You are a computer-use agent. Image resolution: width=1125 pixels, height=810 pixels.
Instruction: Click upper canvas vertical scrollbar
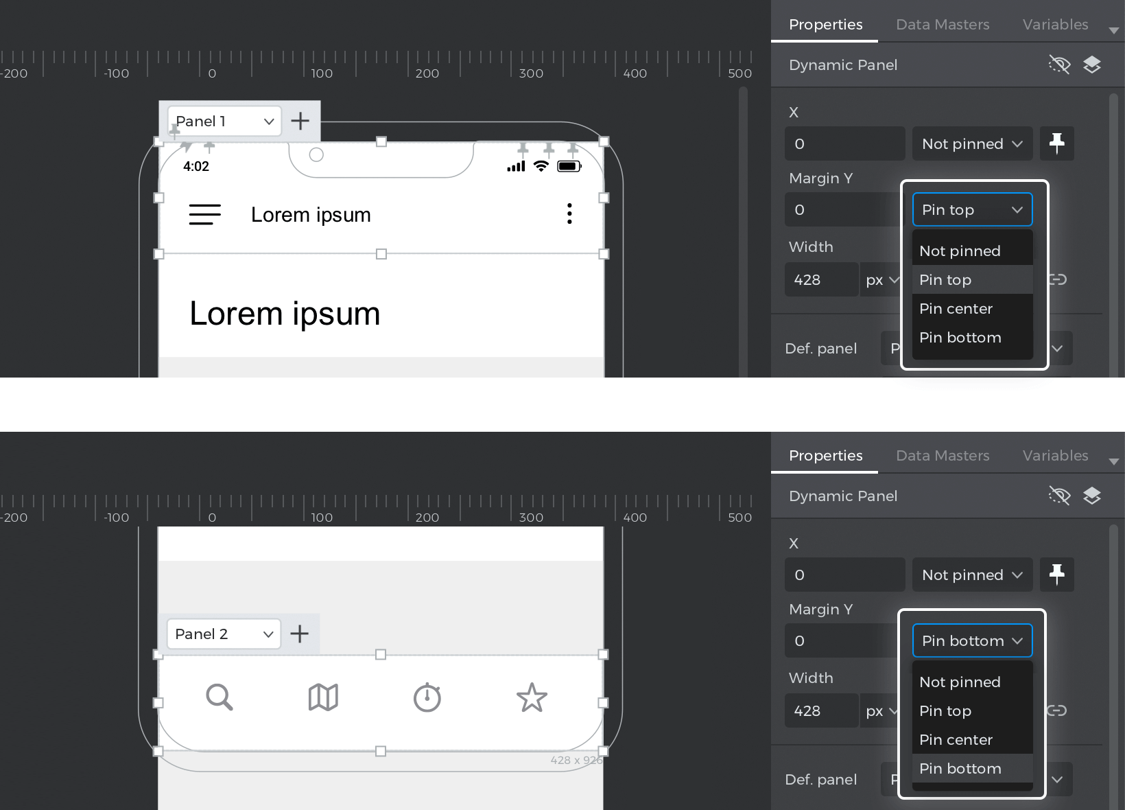pyautogui.click(x=743, y=232)
